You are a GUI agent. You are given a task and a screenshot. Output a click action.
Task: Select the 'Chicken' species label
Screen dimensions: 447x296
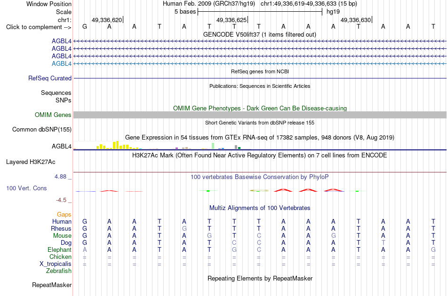click(x=60, y=257)
